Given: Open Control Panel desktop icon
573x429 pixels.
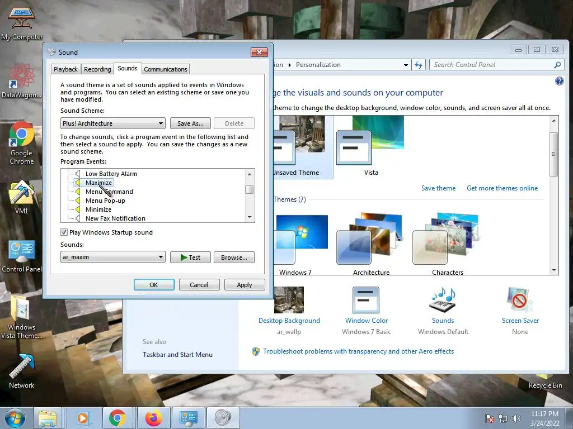Looking at the screenshot, I should click(x=22, y=256).
